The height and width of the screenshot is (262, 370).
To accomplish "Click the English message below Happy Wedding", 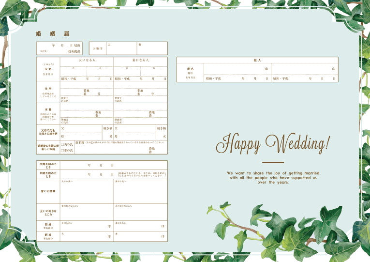I will [x=273, y=177].
